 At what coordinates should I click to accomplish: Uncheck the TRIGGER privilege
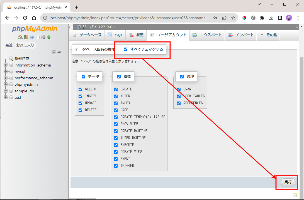116,166
